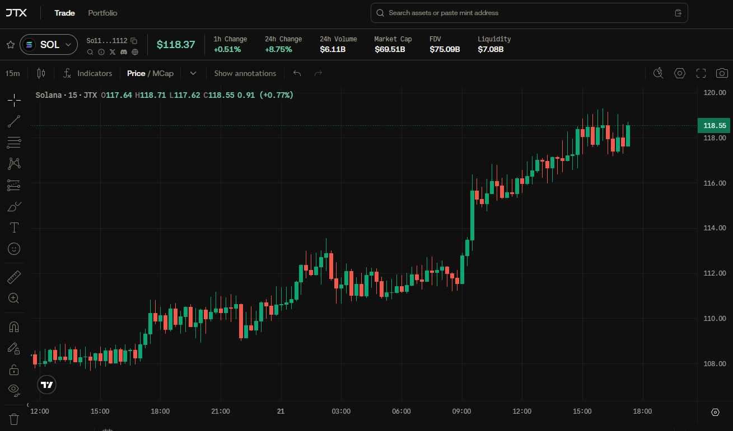Open chart settings hexagon icon
Screen dimensions: 733x431
coord(680,73)
